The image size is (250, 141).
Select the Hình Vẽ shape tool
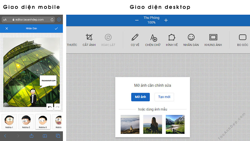click(172, 40)
